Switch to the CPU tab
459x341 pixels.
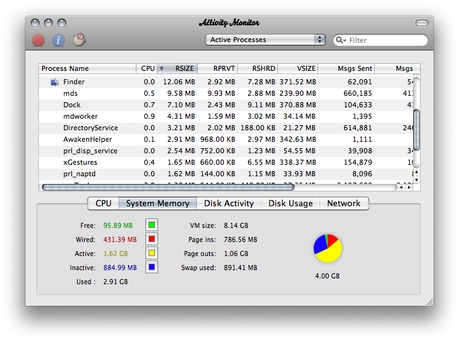pyautogui.click(x=103, y=203)
